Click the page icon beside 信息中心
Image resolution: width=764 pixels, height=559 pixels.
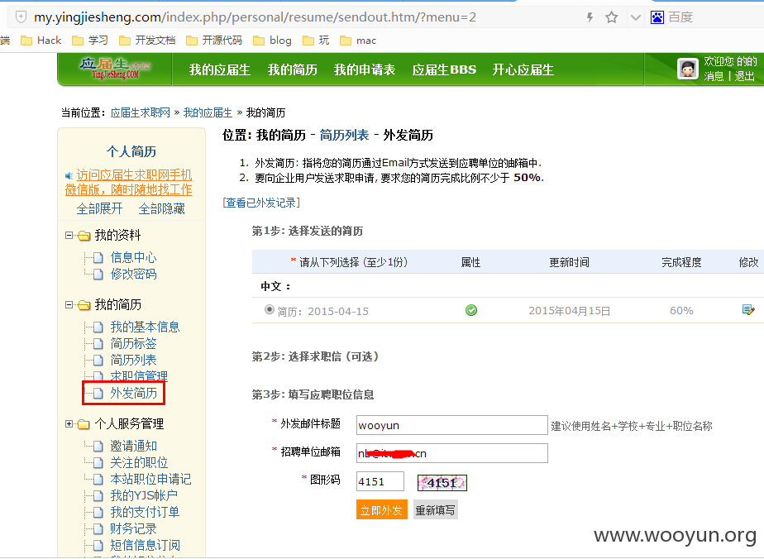tap(98, 257)
